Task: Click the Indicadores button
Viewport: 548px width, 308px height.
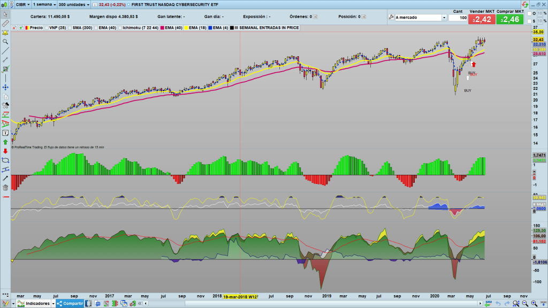Action: pos(34,304)
